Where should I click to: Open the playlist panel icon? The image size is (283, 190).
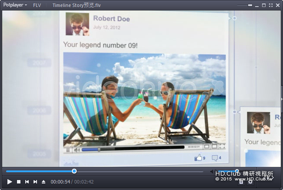[x=241, y=182]
